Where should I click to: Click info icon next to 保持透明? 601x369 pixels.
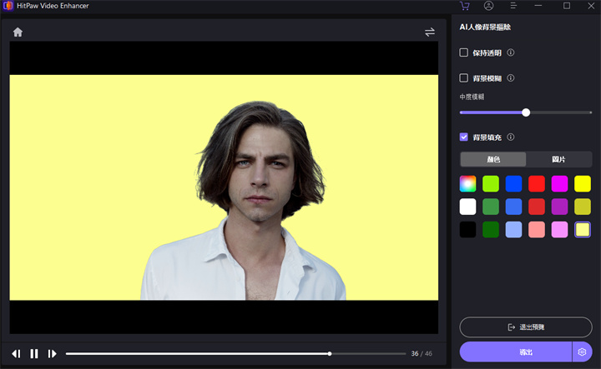[511, 52]
